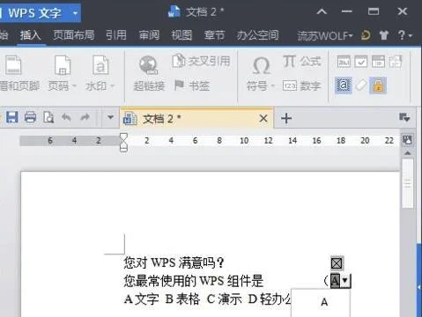Screen dimensions: 422x317
Task: Choose option A from the dropdown list
Action: coord(324,302)
